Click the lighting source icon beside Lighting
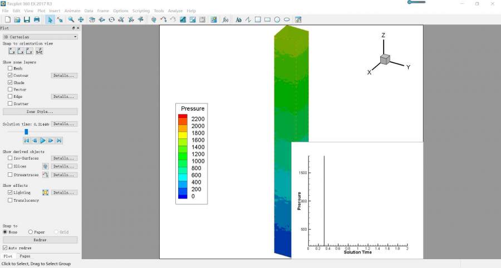Viewport: 501px width, 268px height. click(x=46, y=192)
